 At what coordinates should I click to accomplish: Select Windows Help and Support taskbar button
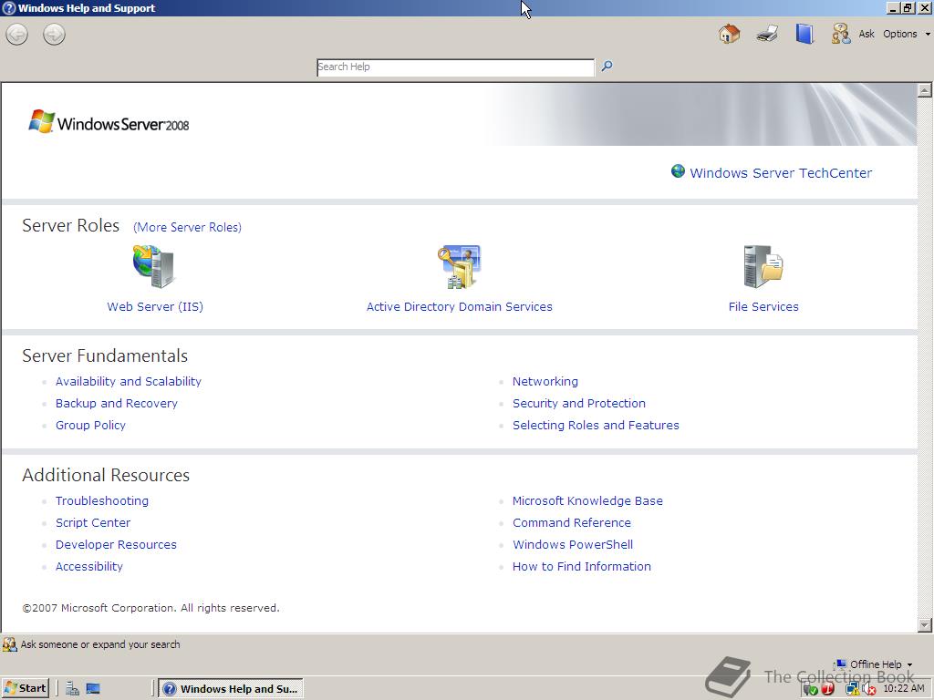(231, 689)
